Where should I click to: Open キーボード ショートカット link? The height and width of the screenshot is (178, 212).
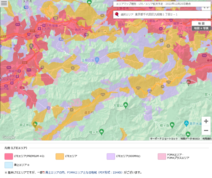tap(164, 139)
